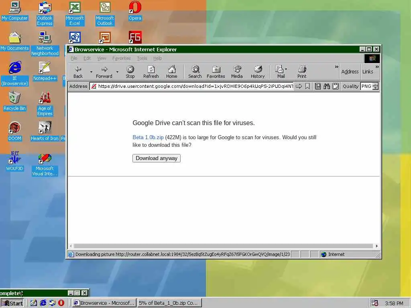Expand the Links bar chevron
This screenshot has height=308, width=411.
[x=377, y=67]
